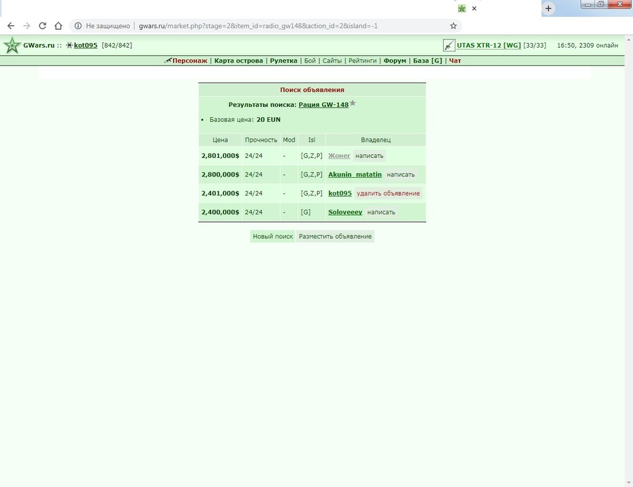Image resolution: width=633 pixels, height=487 pixels.
Task: Open the Персонаж menu item
Action: pyautogui.click(x=190, y=61)
